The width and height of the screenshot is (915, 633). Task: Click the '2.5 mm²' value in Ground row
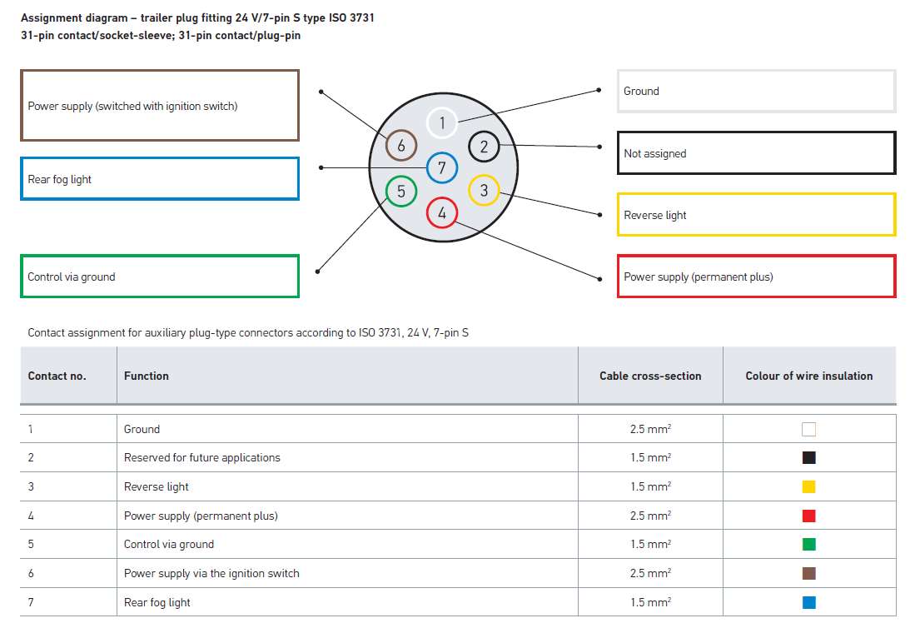point(650,429)
